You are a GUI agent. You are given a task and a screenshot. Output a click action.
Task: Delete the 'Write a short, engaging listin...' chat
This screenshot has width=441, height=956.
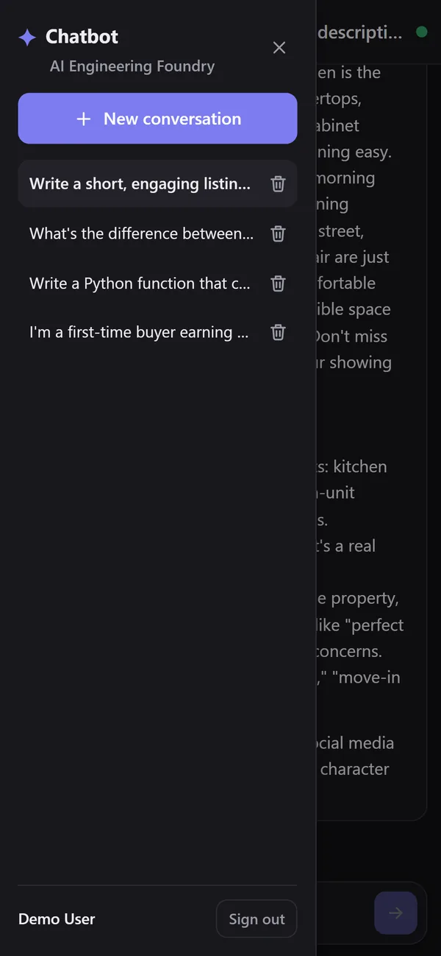click(278, 184)
